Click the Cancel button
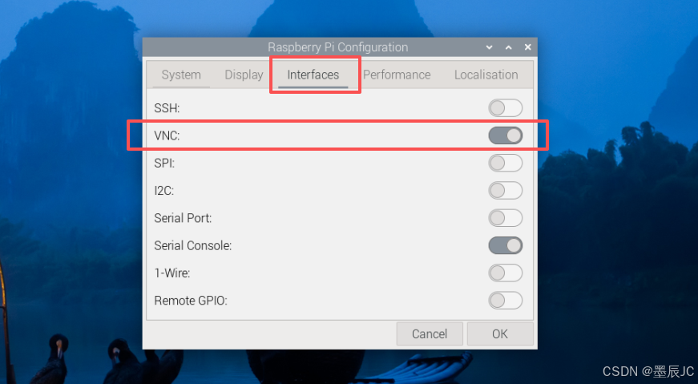The image size is (698, 384). 430,334
